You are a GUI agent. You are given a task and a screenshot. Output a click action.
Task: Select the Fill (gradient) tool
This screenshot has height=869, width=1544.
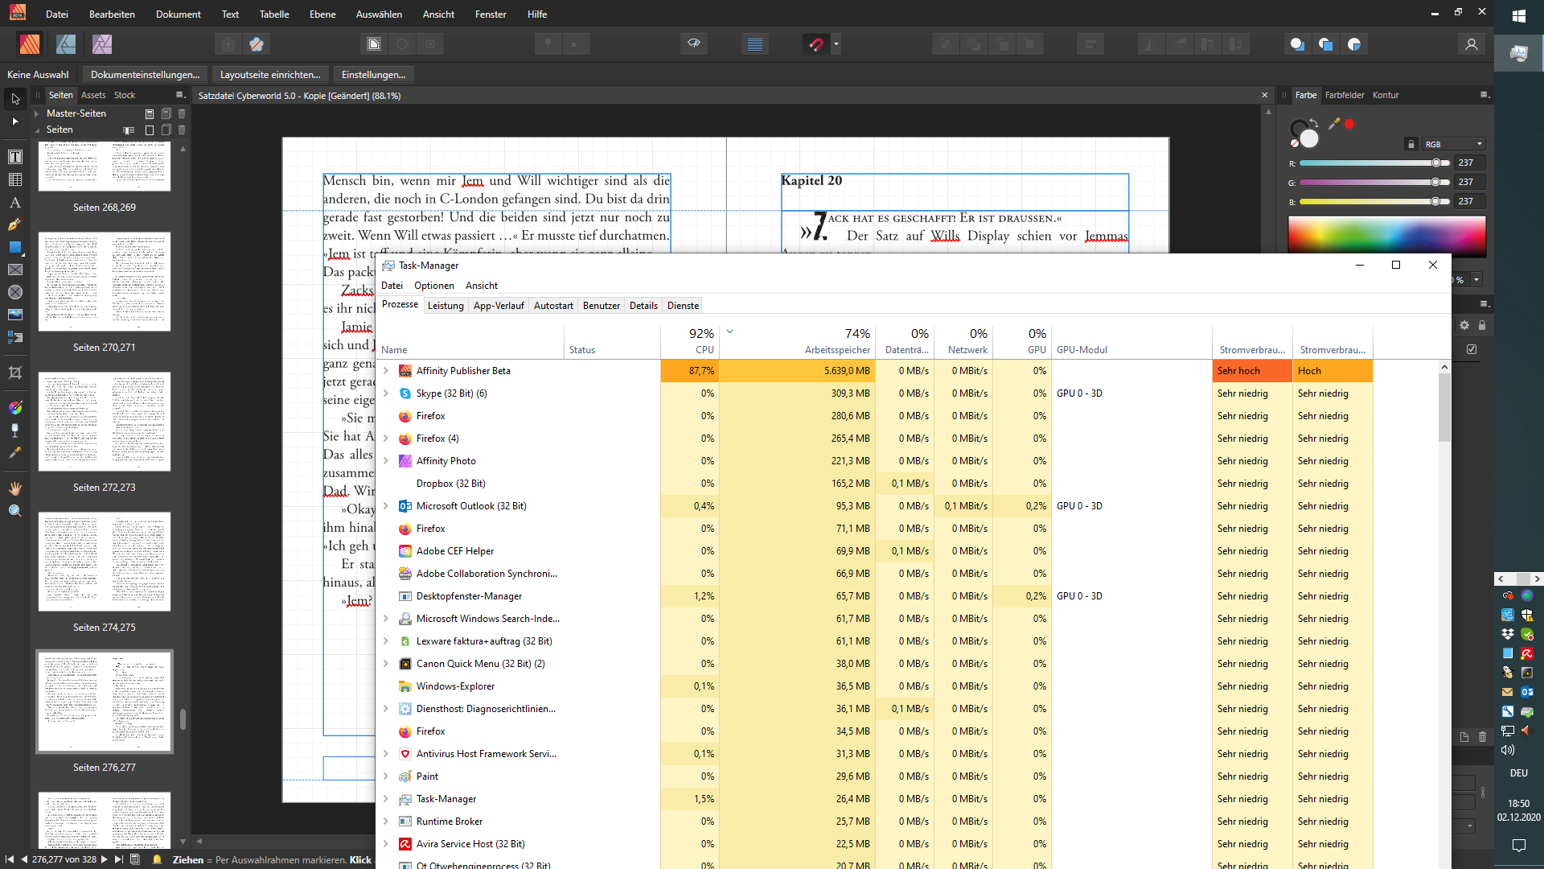pos(15,408)
